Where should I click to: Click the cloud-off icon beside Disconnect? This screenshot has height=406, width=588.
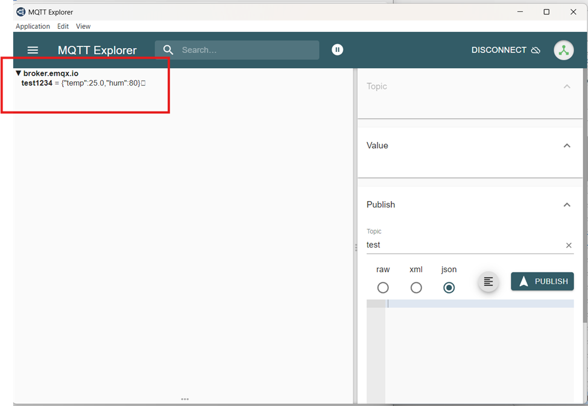click(536, 51)
